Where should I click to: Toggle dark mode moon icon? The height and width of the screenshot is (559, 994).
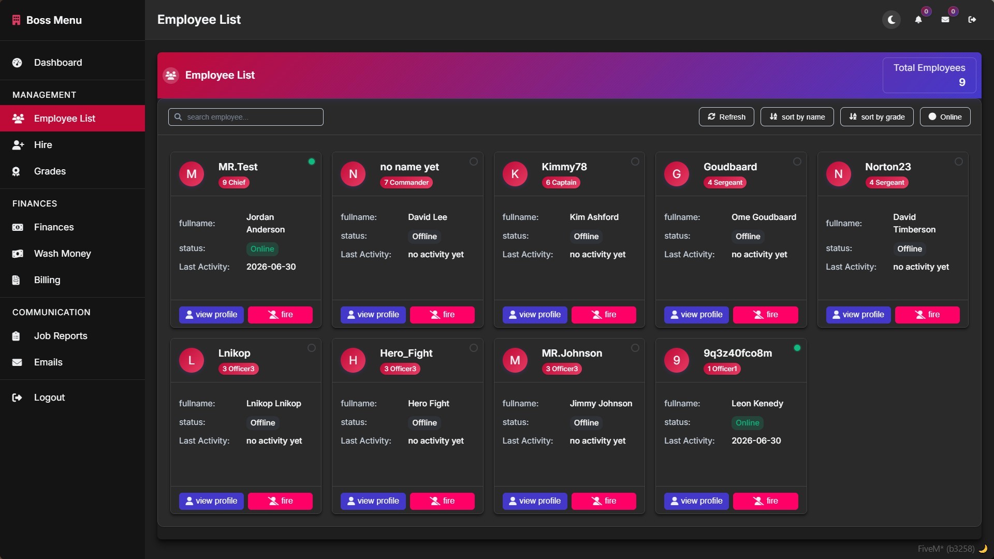(891, 20)
